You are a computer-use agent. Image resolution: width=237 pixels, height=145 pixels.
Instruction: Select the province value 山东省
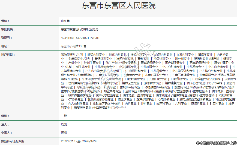(x=65, y=21)
